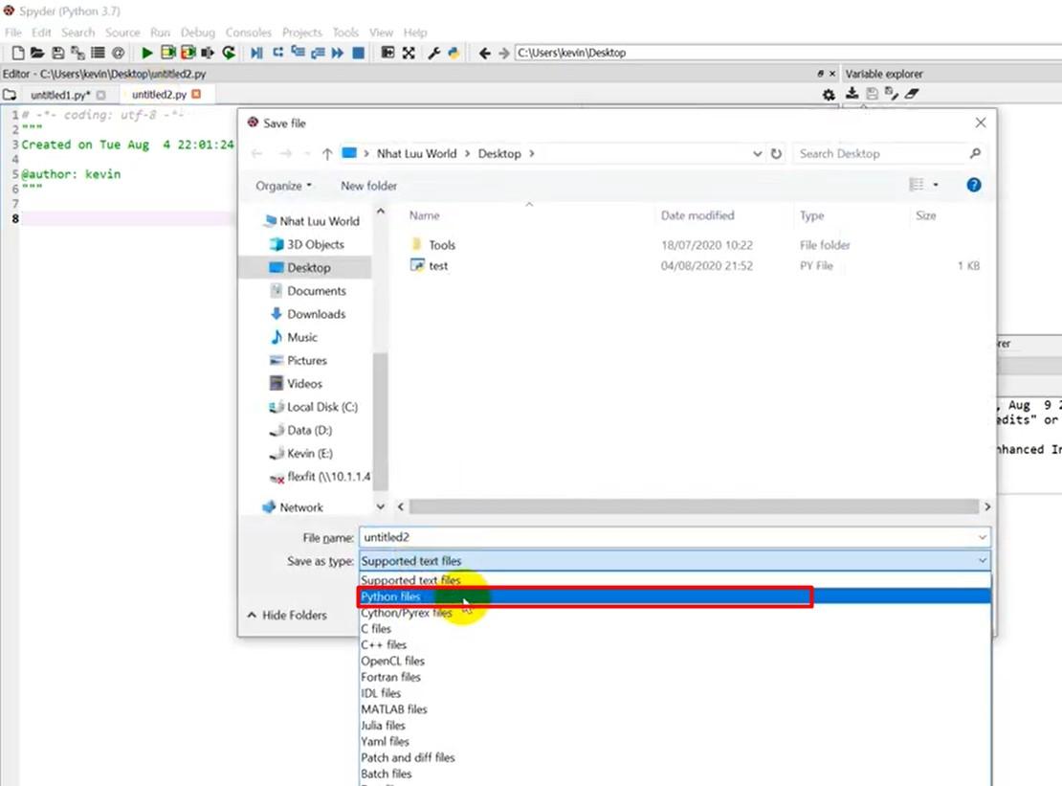The width and height of the screenshot is (1062, 786).
Task: Click the Python path manager icon
Action: click(x=452, y=53)
